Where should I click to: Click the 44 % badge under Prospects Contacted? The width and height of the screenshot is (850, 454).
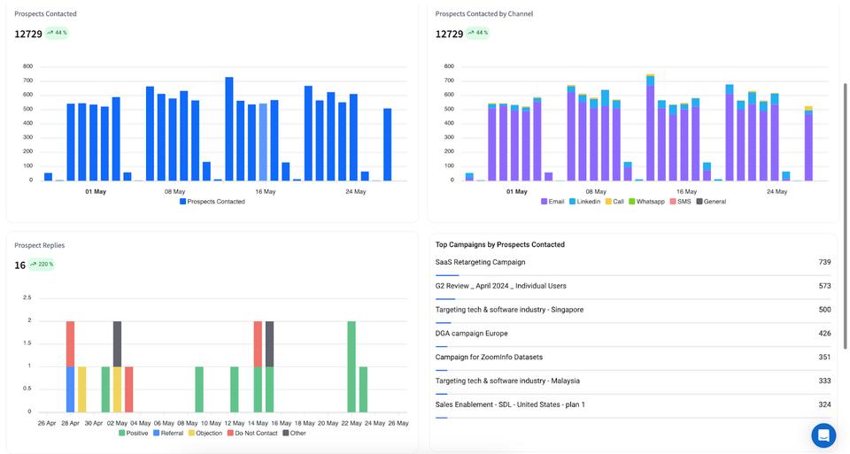coord(57,33)
